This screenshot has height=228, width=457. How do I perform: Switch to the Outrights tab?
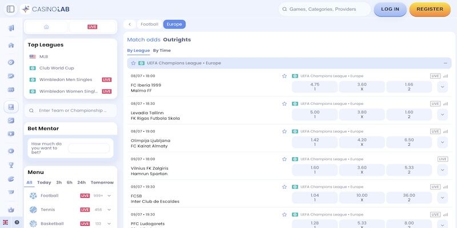pyautogui.click(x=177, y=39)
